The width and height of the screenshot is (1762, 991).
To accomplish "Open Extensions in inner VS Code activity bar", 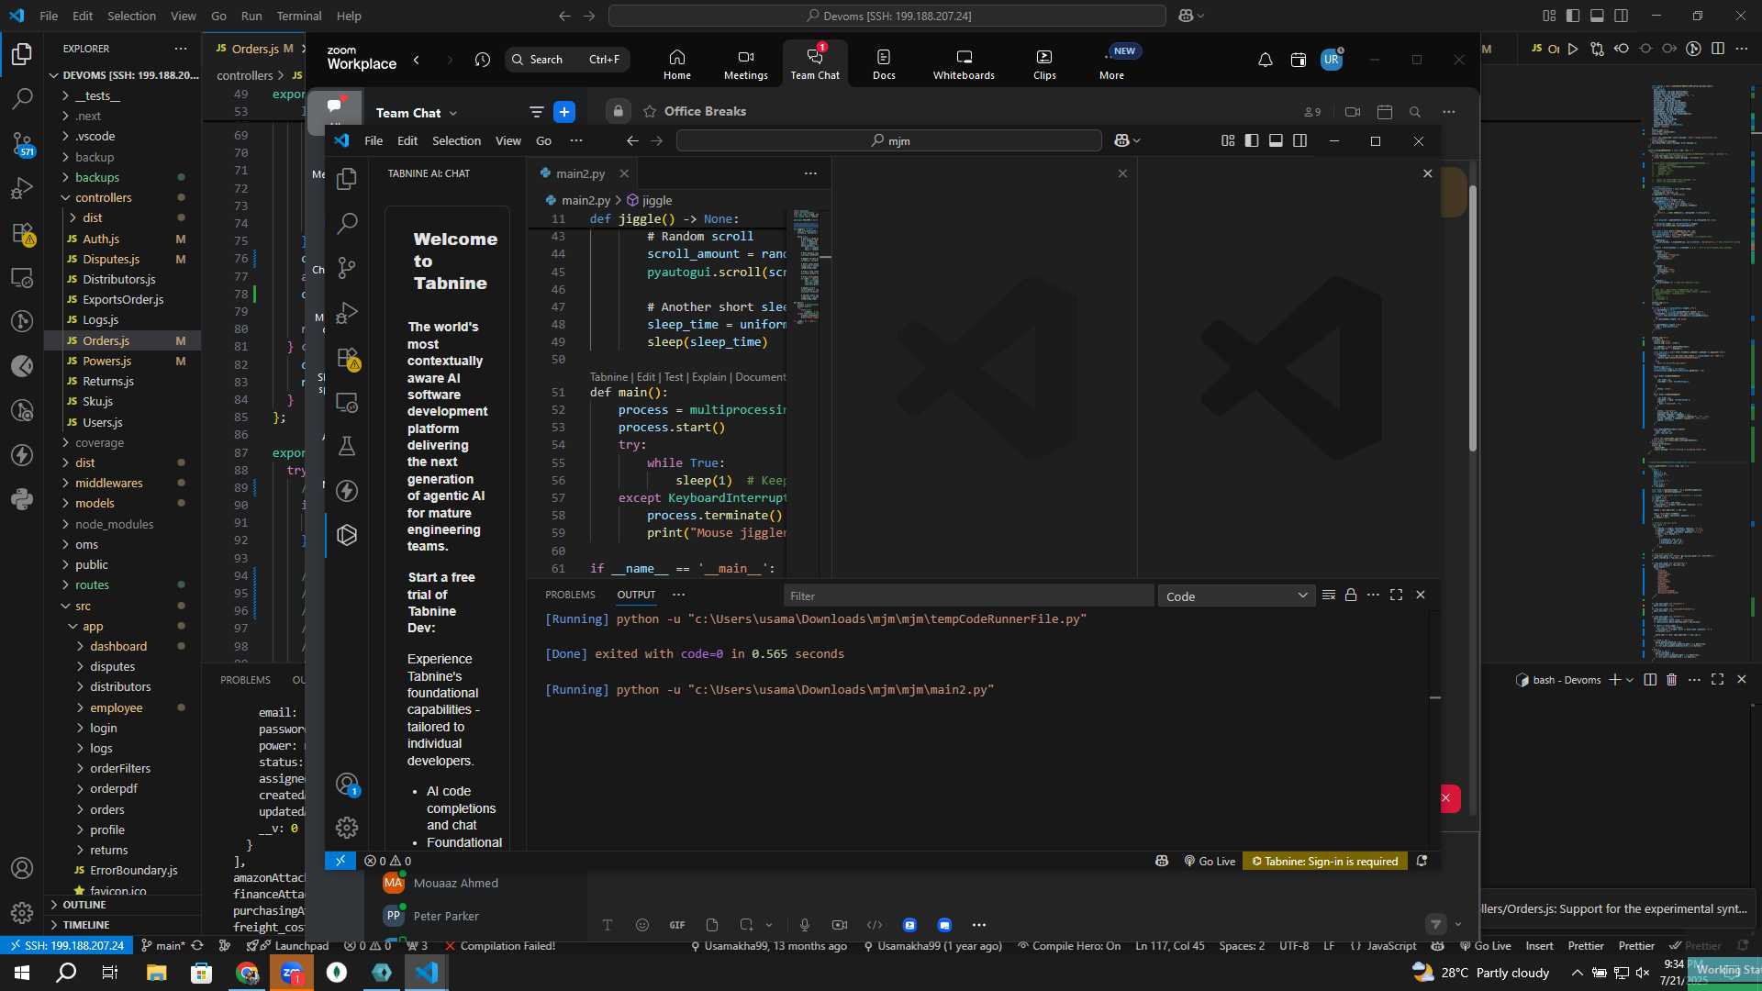I will point(347,358).
